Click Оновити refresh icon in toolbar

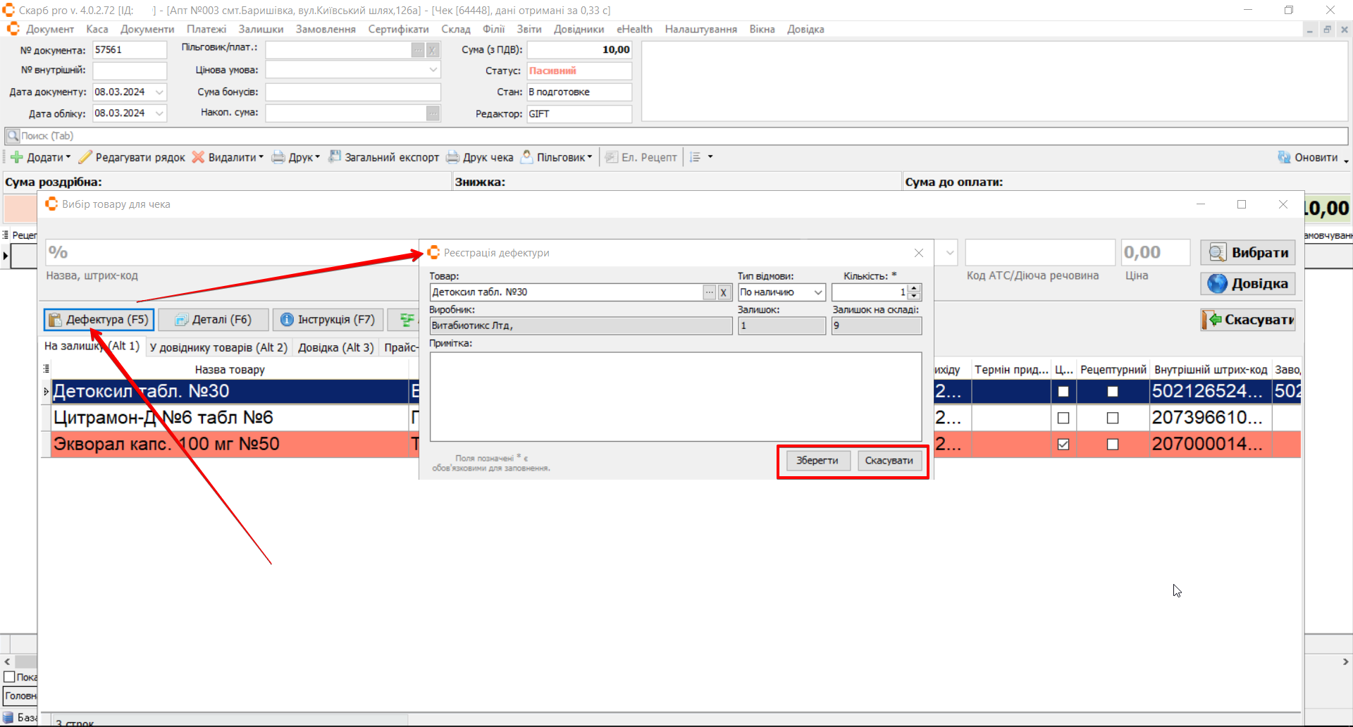(x=1284, y=157)
